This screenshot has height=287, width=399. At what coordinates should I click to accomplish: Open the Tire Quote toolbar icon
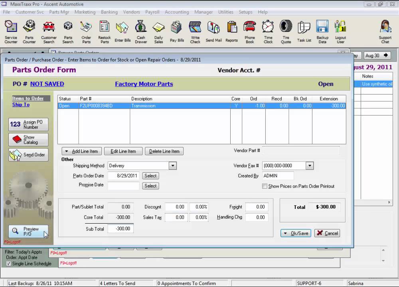[x=286, y=32]
